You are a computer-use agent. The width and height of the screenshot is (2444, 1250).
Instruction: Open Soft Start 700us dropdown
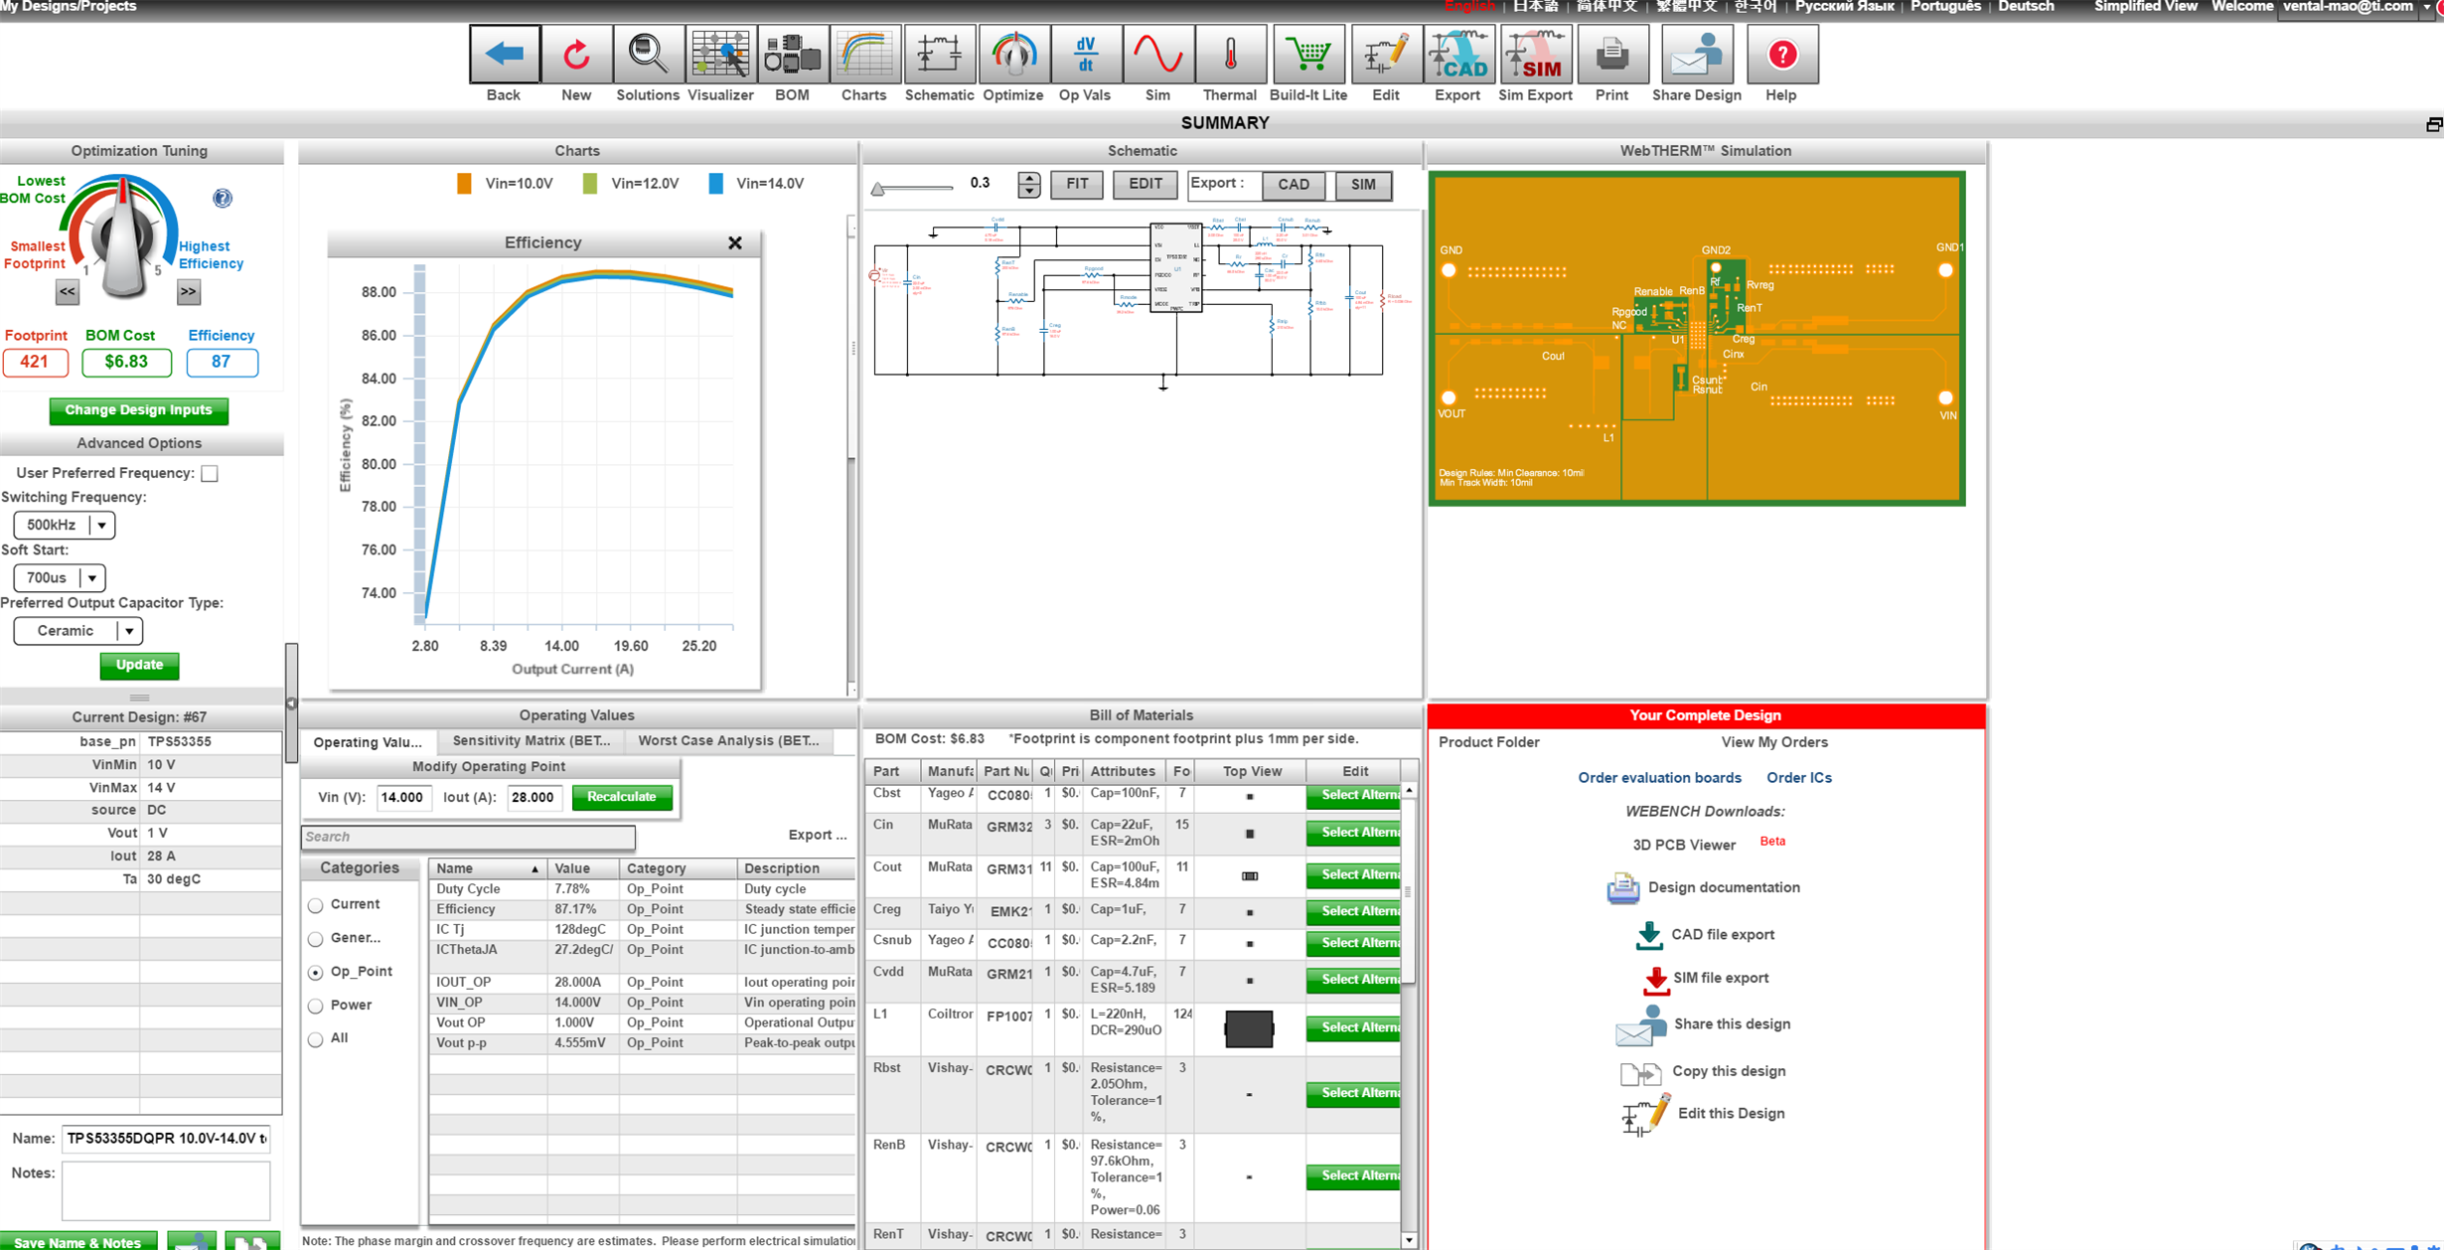tap(60, 577)
